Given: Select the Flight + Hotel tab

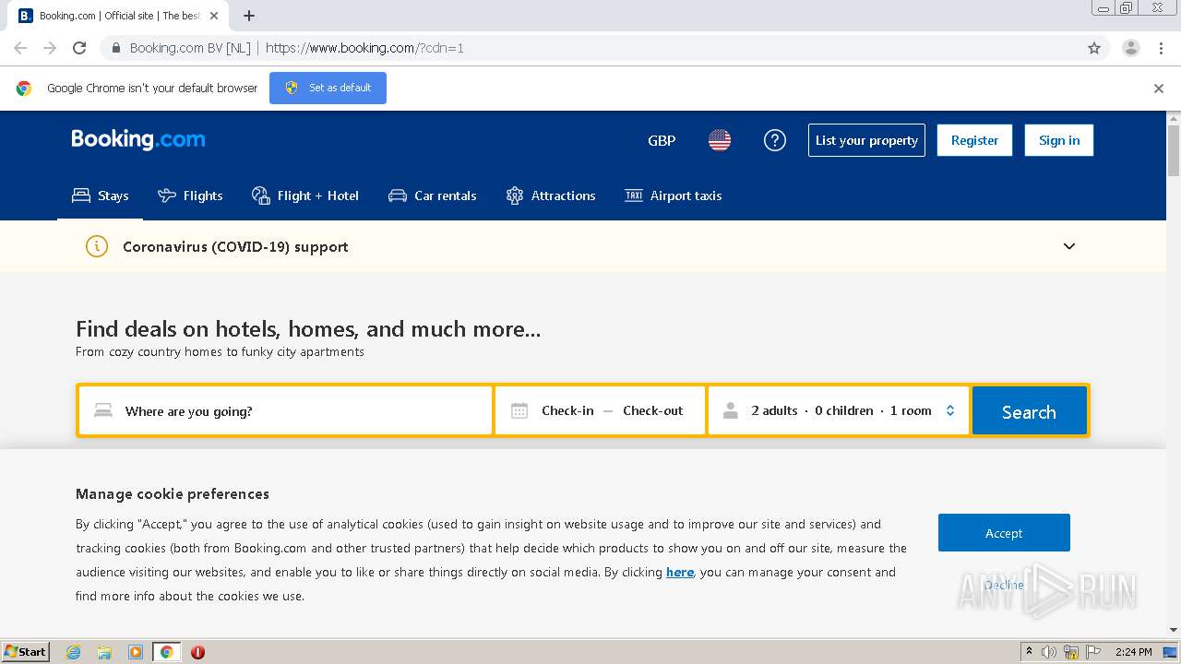Looking at the screenshot, I should click(305, 196).
